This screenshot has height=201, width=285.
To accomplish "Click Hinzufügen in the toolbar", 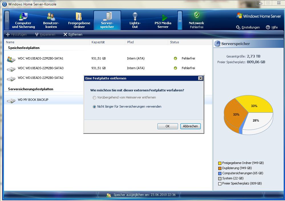I will (x=16, y=34).
